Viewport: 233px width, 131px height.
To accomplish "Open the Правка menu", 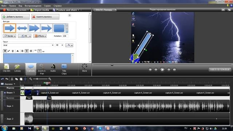I will click(12, 6).
